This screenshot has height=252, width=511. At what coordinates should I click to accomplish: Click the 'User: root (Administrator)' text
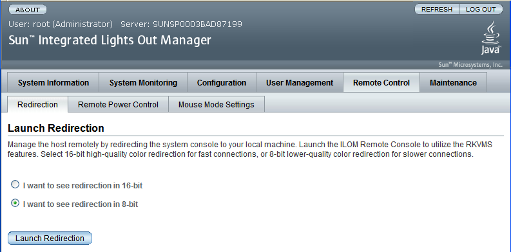pos(61,24)
